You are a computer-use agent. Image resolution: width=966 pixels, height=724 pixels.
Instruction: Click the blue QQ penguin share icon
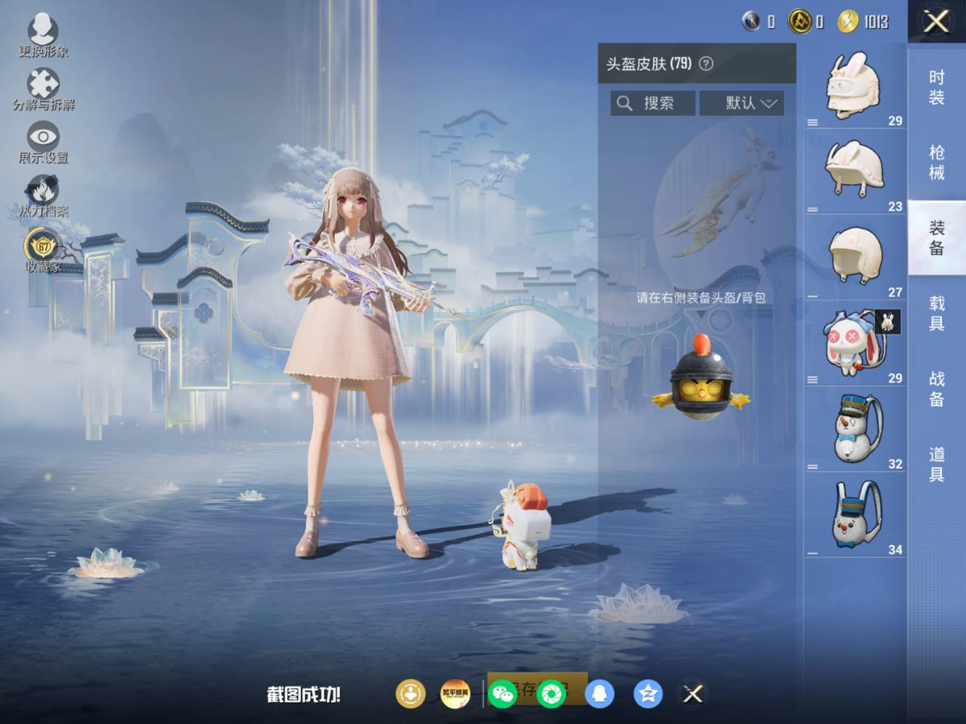(x=599, y=694)
